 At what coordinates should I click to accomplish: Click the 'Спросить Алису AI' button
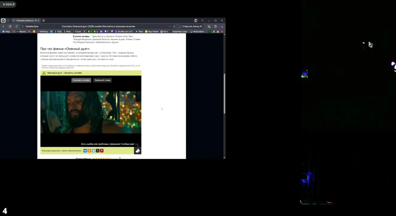click(190, 26)
